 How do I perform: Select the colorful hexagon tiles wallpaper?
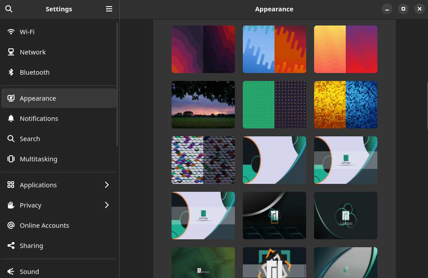click(x=203, y=160)
